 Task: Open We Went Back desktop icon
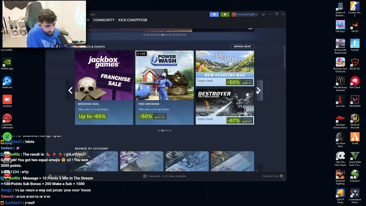click(x=340, y=140)
